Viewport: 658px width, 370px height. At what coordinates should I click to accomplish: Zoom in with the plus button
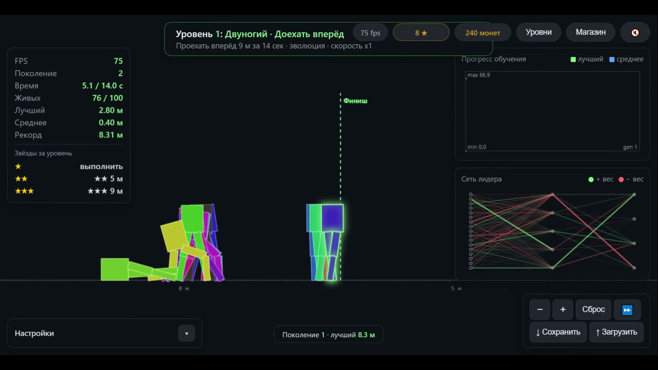pyautogui.click(x=563, y=310)
